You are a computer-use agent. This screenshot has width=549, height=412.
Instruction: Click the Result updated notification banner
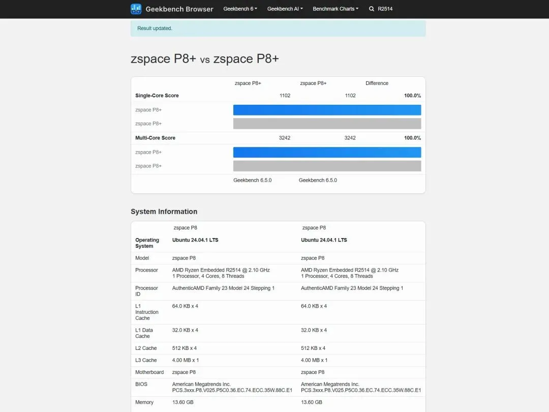(x=278, y=28)
